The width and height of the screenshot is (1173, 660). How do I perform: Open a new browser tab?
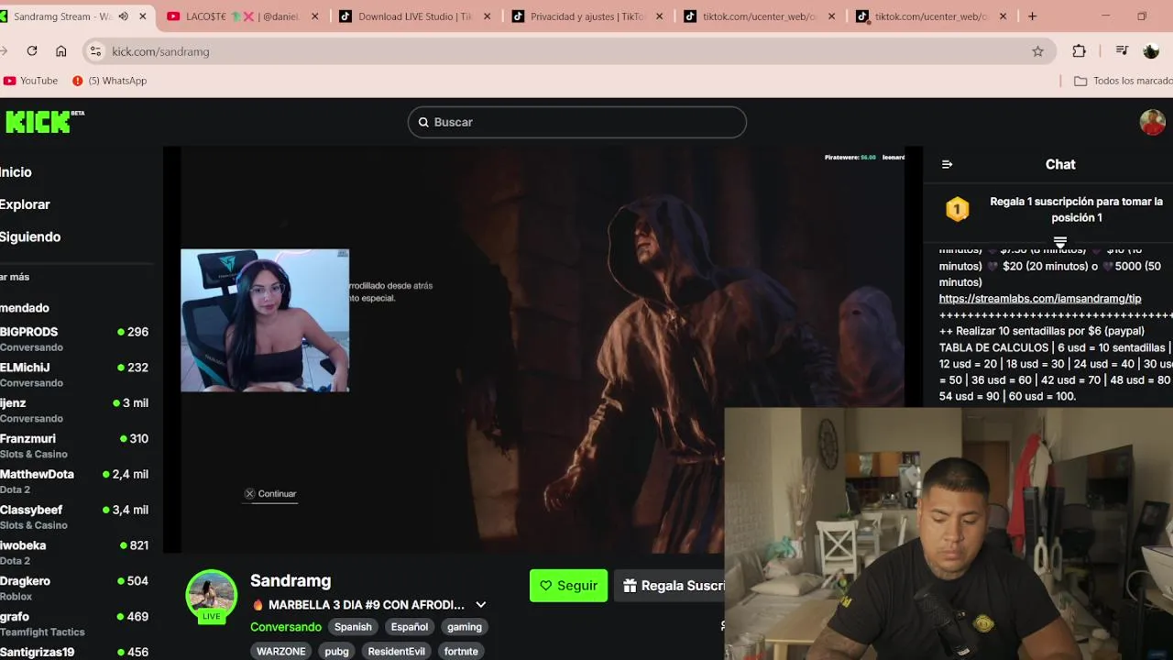pos(1032,16)
